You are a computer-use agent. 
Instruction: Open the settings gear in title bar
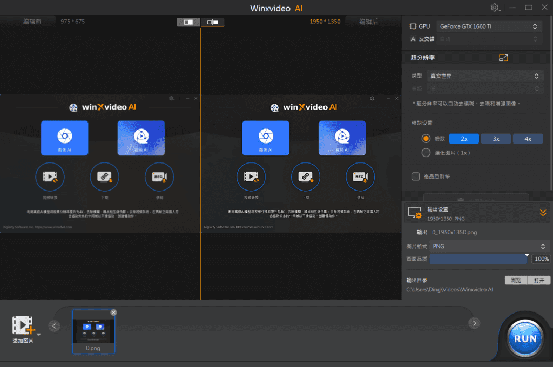495,8
